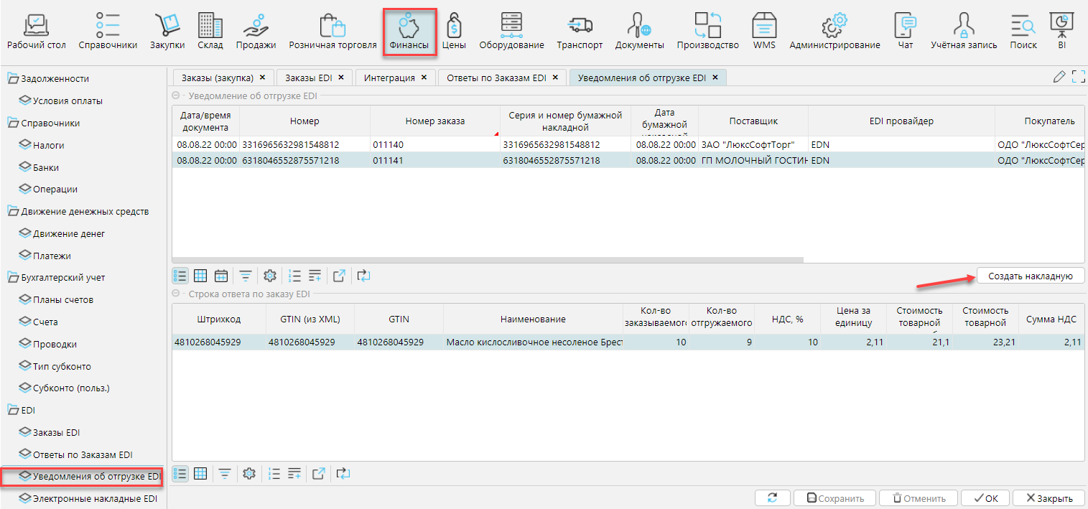The width and height of the screenshot is (1088, 509).
Task: Switch to the Интеграция tab
Action: pos(389,78)
